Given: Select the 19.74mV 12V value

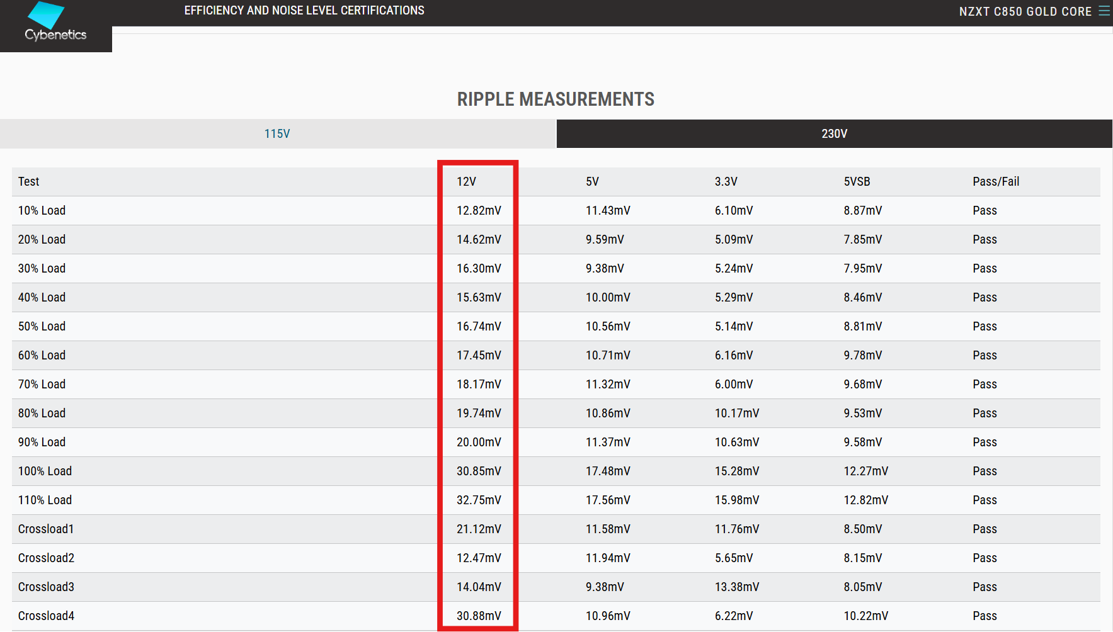Looking at the screenshot, I should click(x=479, y=413).
